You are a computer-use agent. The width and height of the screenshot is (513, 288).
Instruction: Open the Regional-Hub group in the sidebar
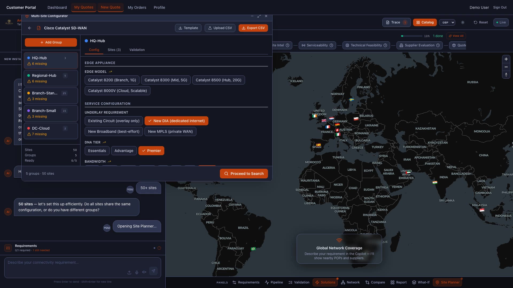51,78
